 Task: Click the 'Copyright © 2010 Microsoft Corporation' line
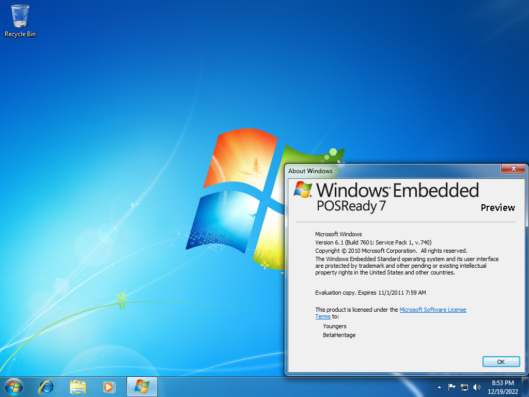click(x=392, y=251)
